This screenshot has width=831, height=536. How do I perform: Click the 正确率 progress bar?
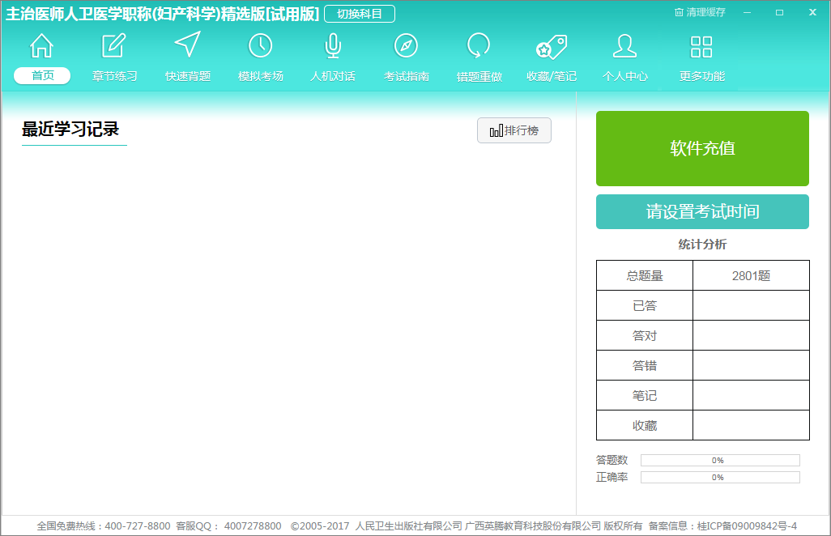point(720,477)
